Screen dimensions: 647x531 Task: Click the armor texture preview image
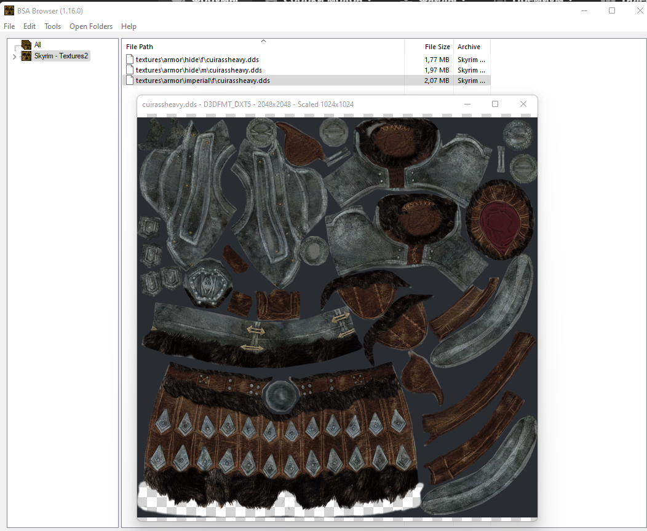(337, 317)
